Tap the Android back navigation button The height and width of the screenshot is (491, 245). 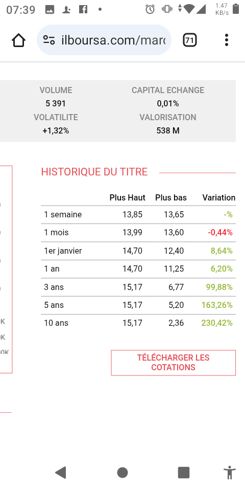point(61,473)
